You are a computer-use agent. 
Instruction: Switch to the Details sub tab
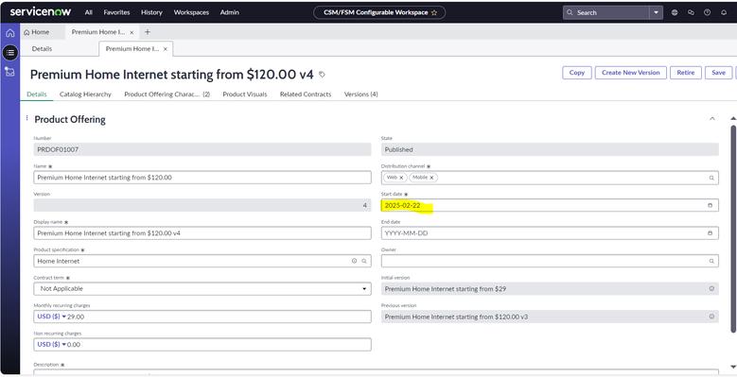point(42,49)
